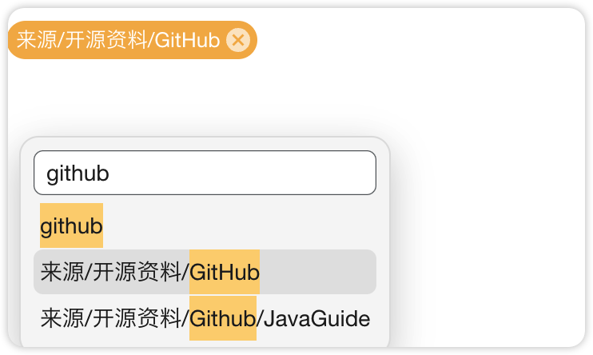Click the X icon on the orange tag
This screenshot has height=355, width=593.
[238, 40]
